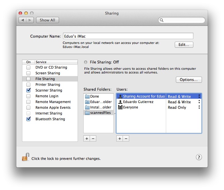Image resolution: width=224 pixels, height=190 pixels.
Task: Uncheck Scanner Sharing checkbox
Action: 28,90
